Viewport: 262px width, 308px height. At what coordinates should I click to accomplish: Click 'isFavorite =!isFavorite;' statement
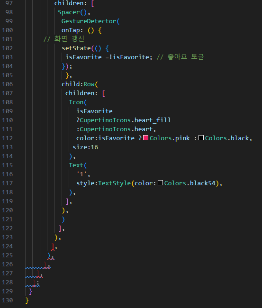[x=109, y=57]
